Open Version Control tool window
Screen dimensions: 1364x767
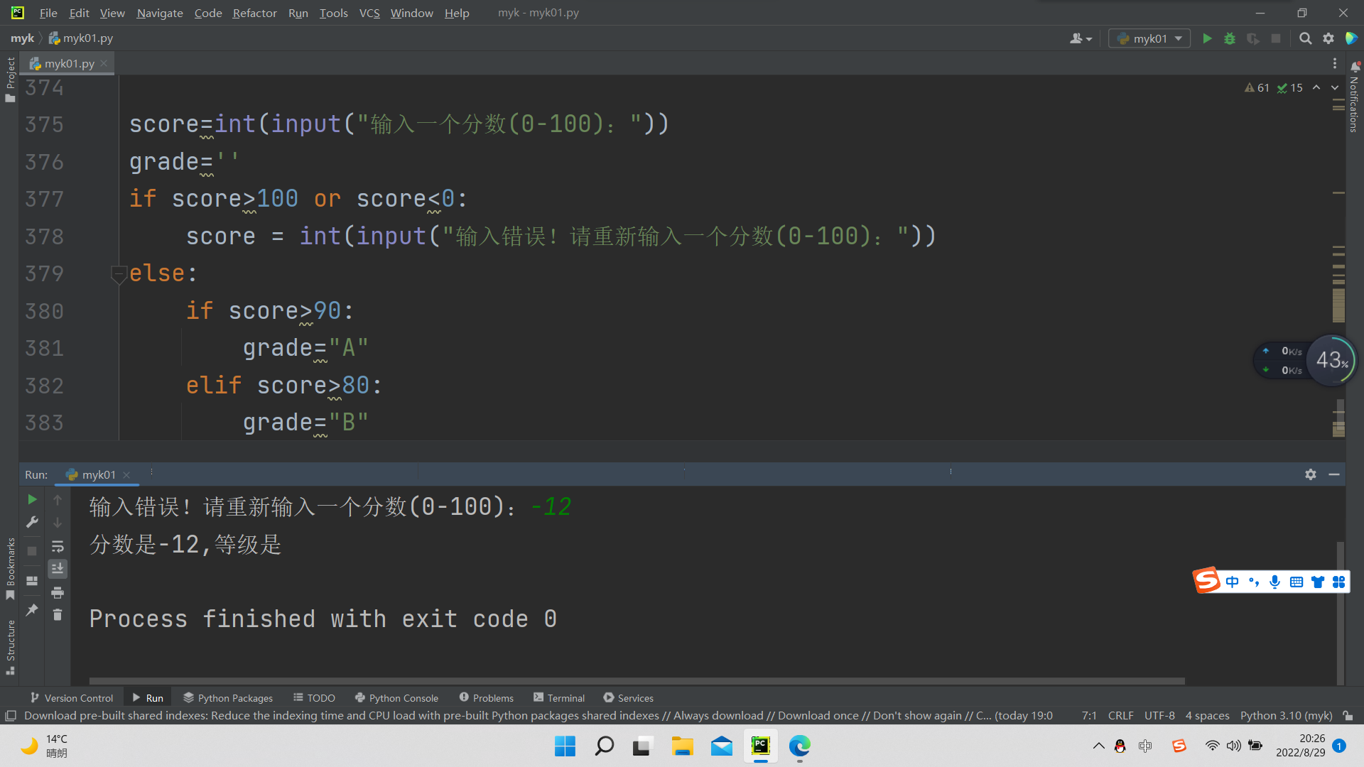72,698
